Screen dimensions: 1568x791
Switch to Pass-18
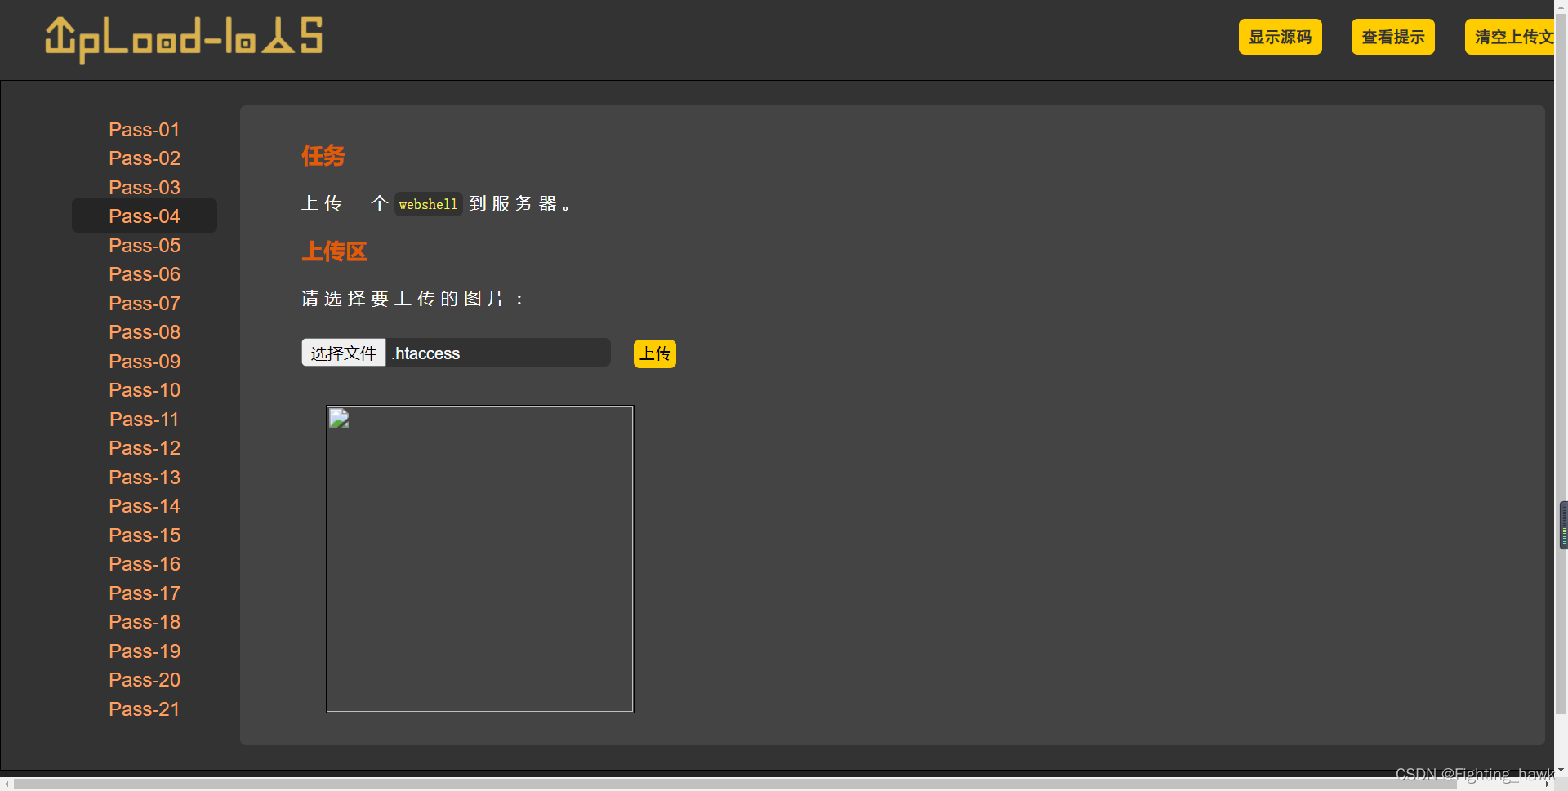(145, 622)
